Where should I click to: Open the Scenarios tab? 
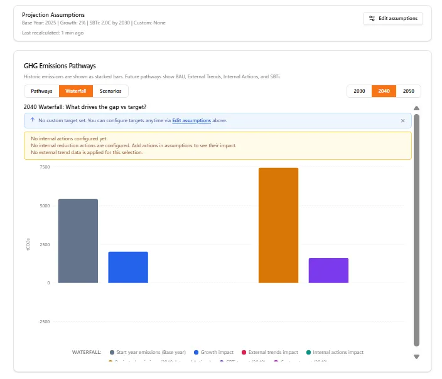click(x=110, y=91)
